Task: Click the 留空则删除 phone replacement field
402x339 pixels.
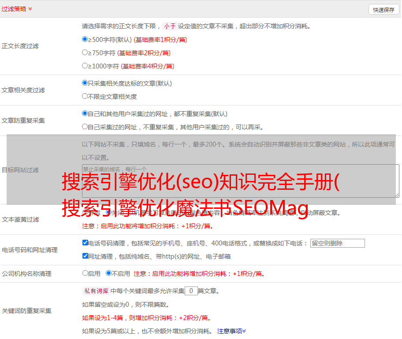Action: click(x=337, y=243)
